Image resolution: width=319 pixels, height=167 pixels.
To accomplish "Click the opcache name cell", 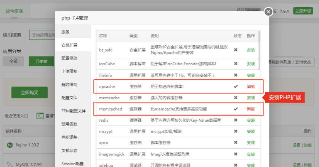I will (107, 87).
